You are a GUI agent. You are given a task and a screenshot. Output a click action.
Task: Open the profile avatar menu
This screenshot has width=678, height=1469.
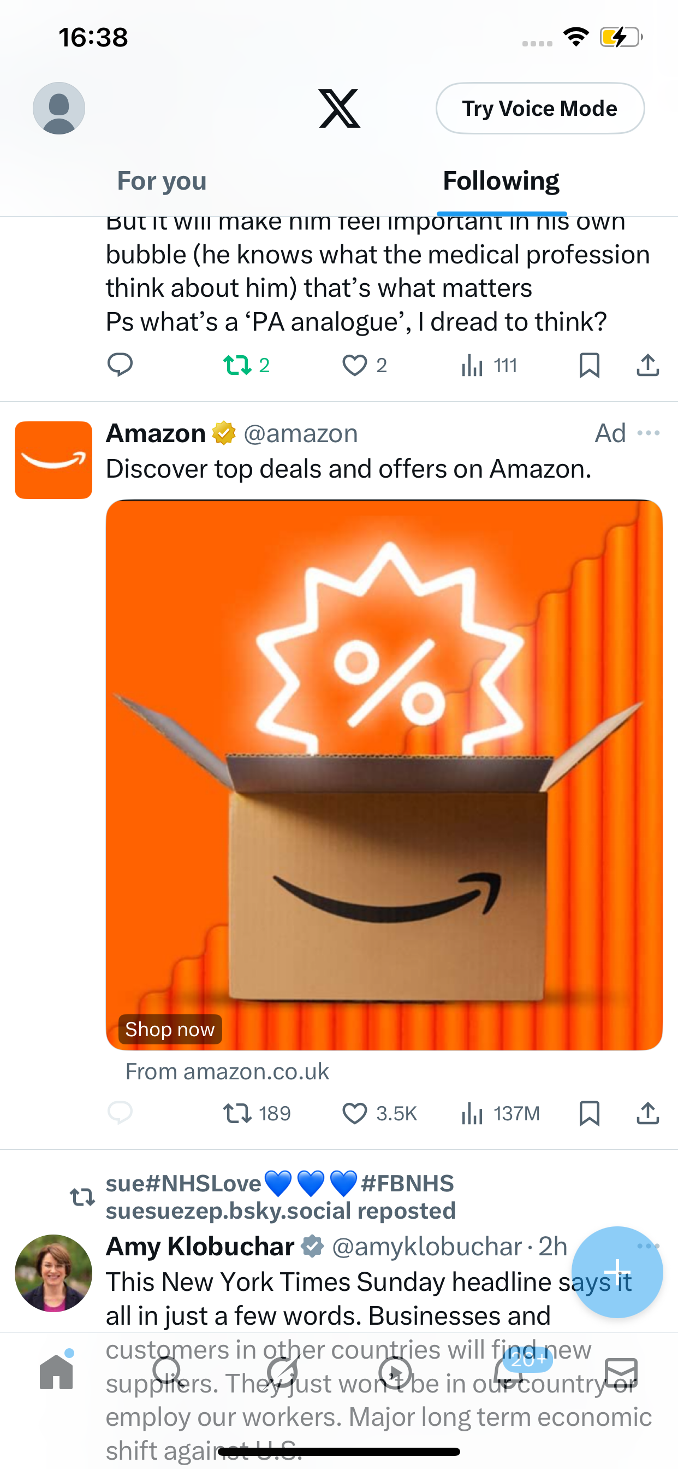click(59, 108)
